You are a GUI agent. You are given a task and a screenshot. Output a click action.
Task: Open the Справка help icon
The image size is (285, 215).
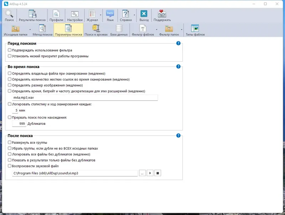point(126,16)
